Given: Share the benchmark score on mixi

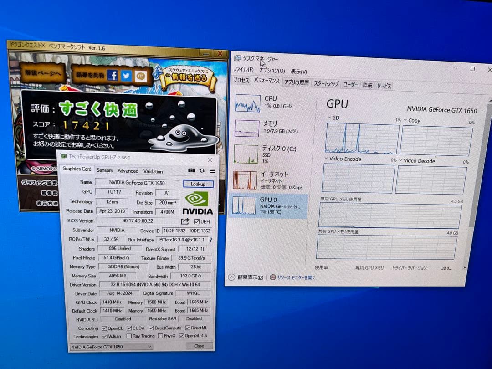Looking at the screenshot, I should point(140,75).
